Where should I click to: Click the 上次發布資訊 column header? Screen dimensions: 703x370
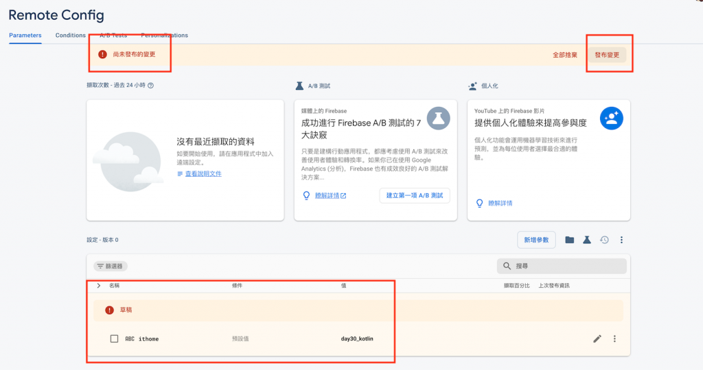554,286
